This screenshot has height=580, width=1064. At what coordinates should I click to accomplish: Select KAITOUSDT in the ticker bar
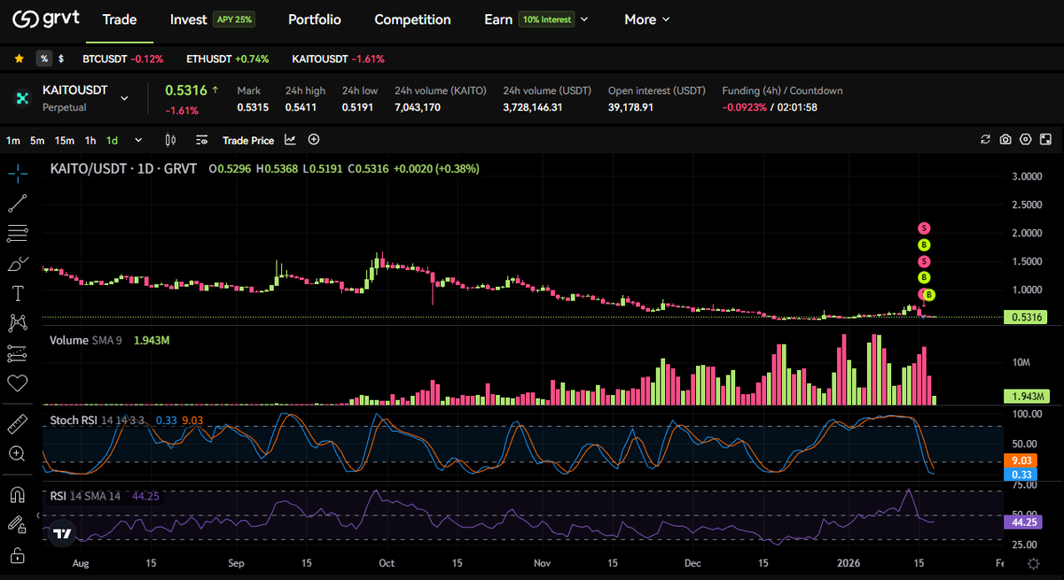click(x=339, y=58)
